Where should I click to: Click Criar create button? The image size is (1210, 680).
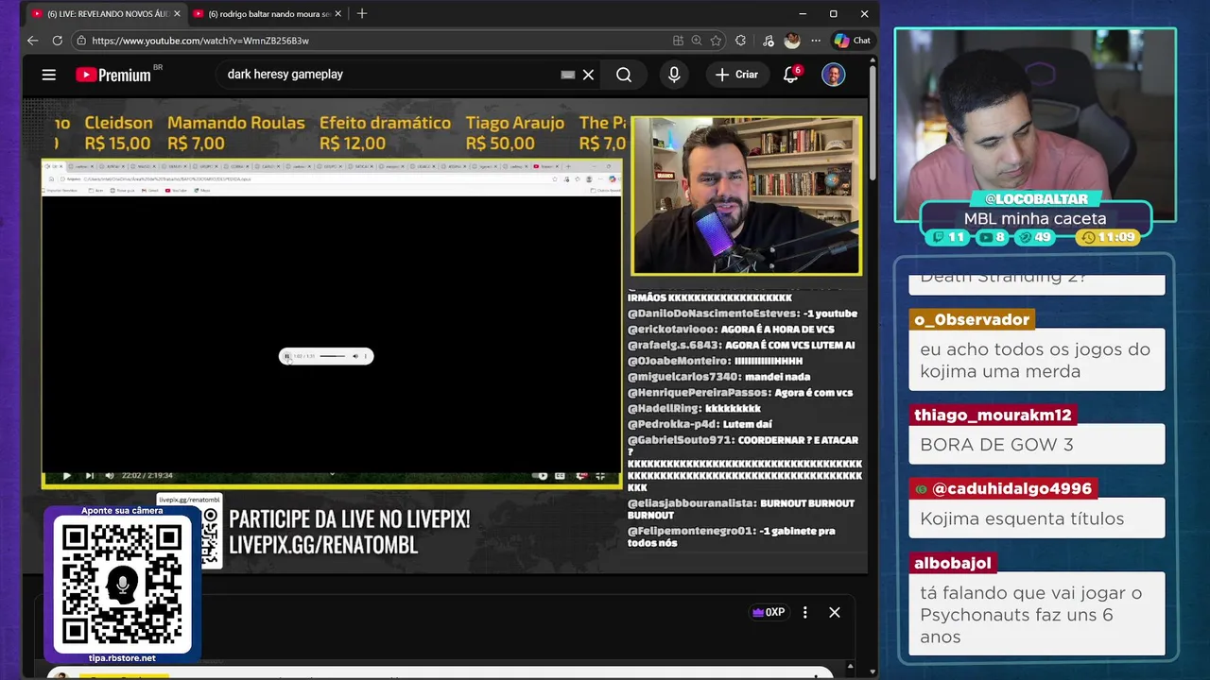737,75
